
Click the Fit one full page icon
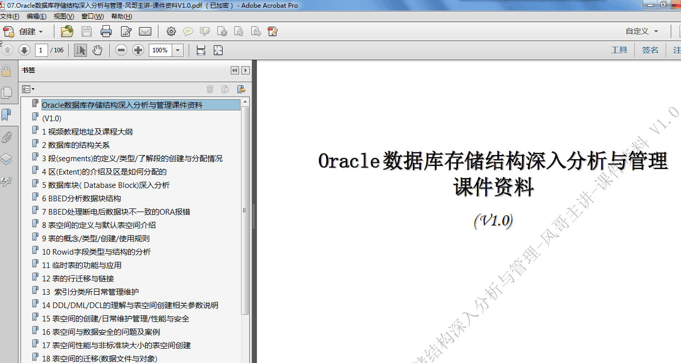click(x=218, y=50)
